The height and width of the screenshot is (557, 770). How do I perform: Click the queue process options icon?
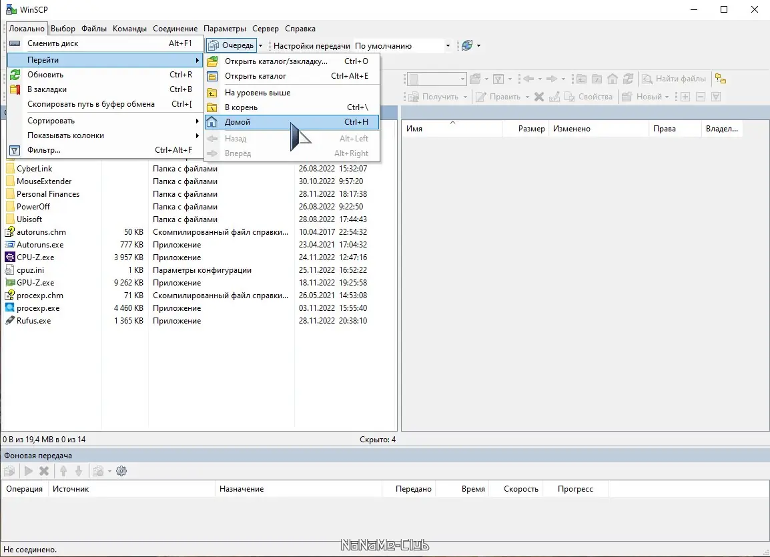click(x=98, y=471)
